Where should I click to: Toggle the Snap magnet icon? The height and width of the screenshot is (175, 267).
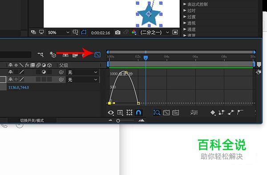pos(138,112)
